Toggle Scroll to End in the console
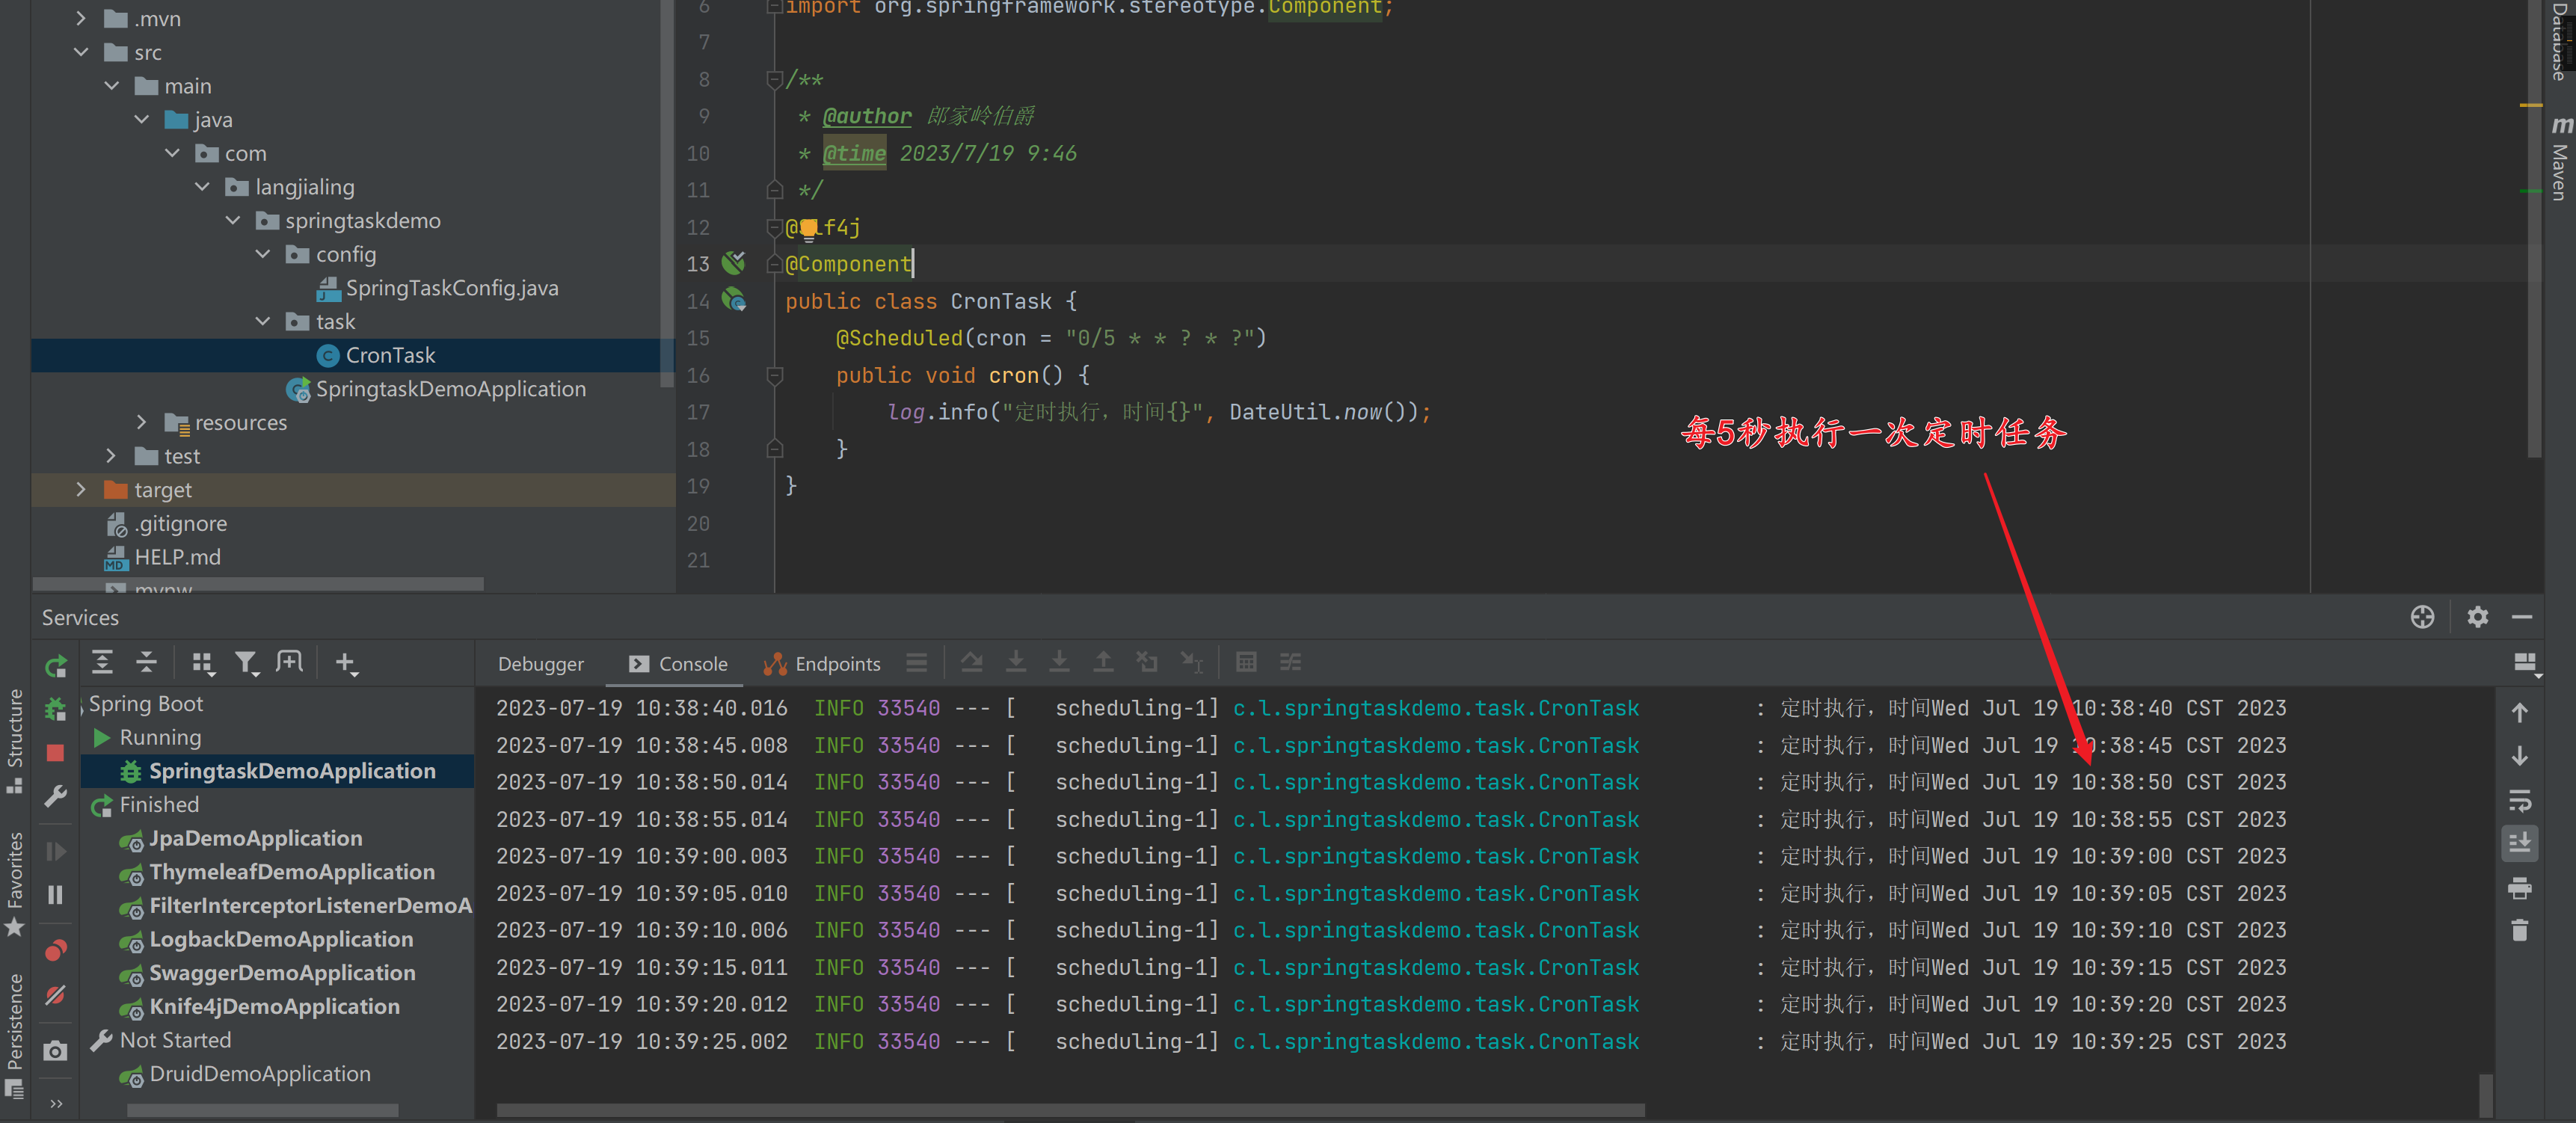 pyautogui.click(x=2520, y=843)
